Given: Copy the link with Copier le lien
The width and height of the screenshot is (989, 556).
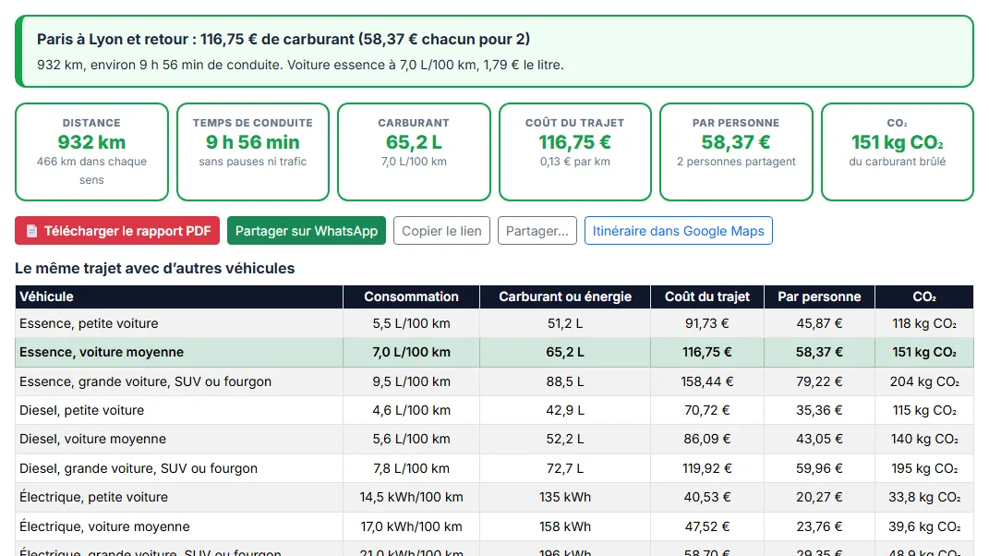Looking at the screenshot, I should tap(441, 231).
